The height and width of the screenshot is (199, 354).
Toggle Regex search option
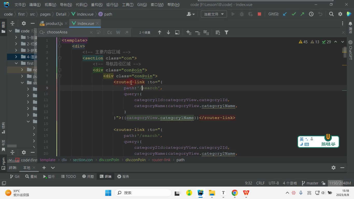[127, 32]
